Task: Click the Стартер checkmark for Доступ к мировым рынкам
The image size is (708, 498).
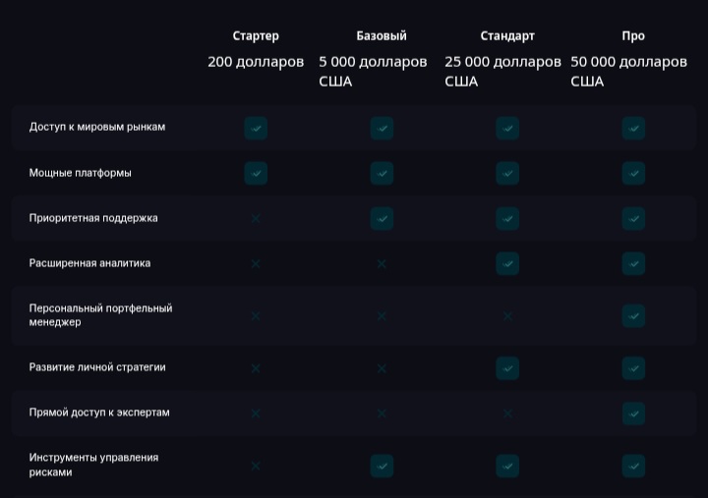Action: click(256, 128)
